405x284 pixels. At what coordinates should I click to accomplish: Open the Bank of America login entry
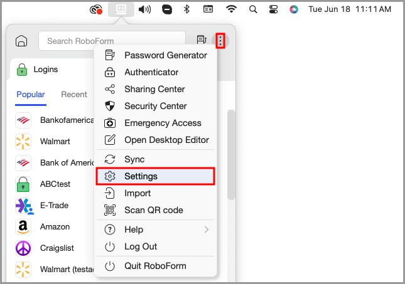click(x=55, y=163)
